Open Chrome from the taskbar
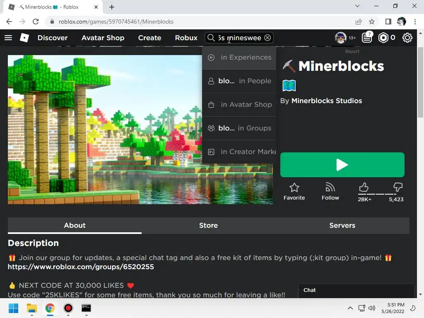This screenshot has width=424, height=318. pos(50,308)
